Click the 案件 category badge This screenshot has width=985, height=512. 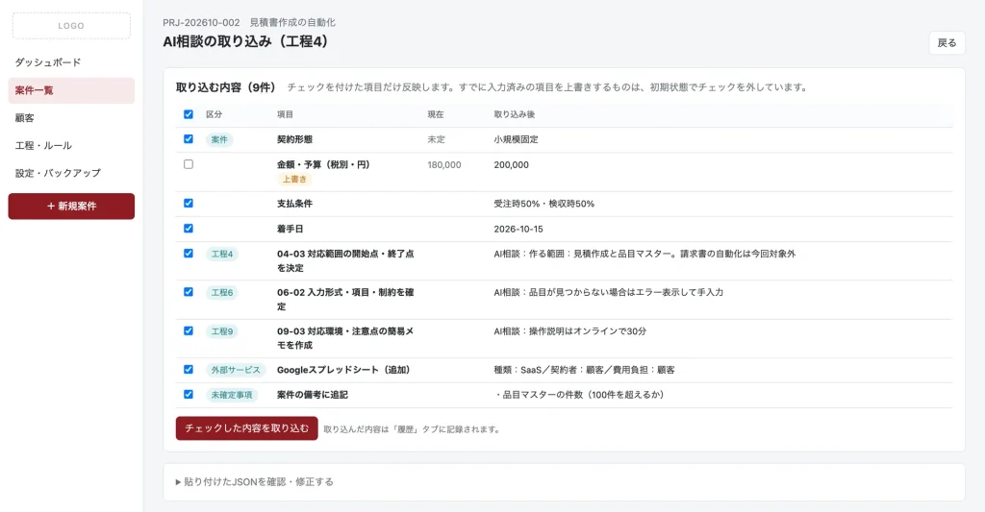click(219, 140)
